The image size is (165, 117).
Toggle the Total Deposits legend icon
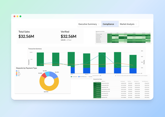pyautogui.click(x=71, y=77)
